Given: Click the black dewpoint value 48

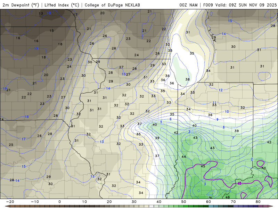Looking at the screenshot, I should point(228,197).
